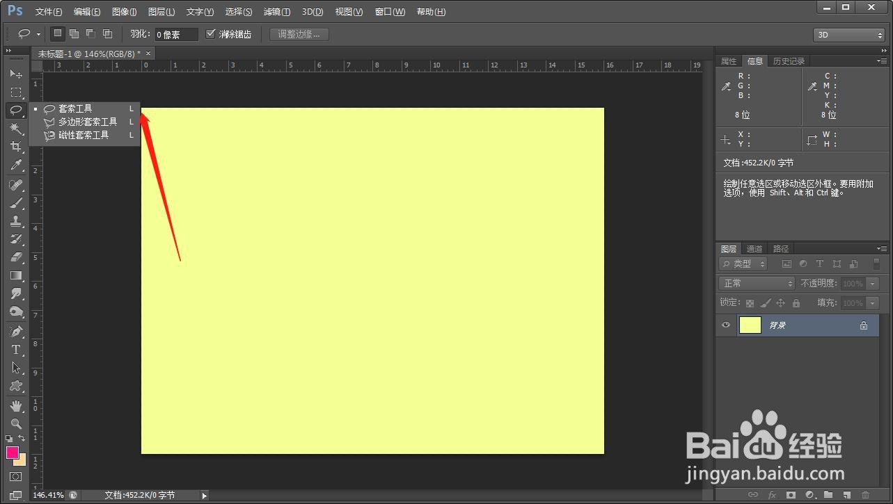Open blend mode 正常 dropdown
The image size is (893, 504).
click(x=757, y=284)
